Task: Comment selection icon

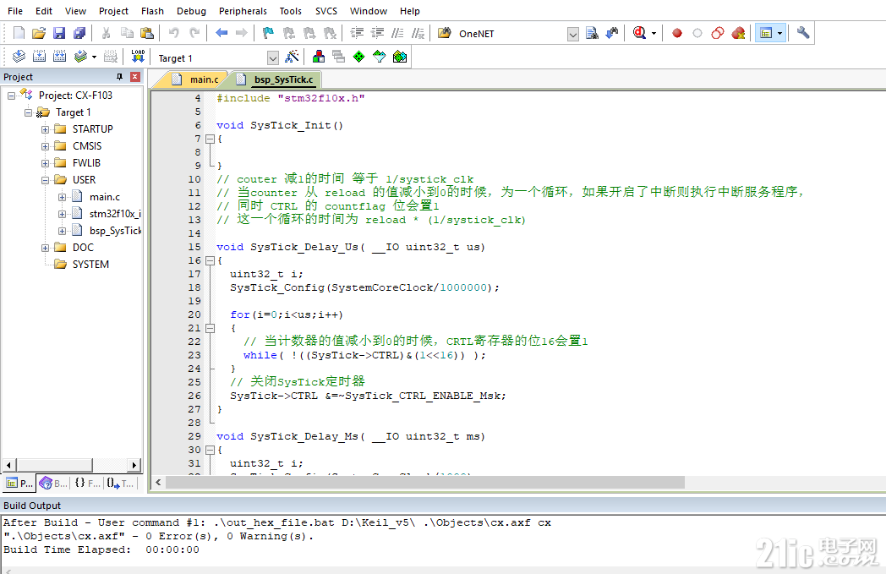Action: [398, 33]
